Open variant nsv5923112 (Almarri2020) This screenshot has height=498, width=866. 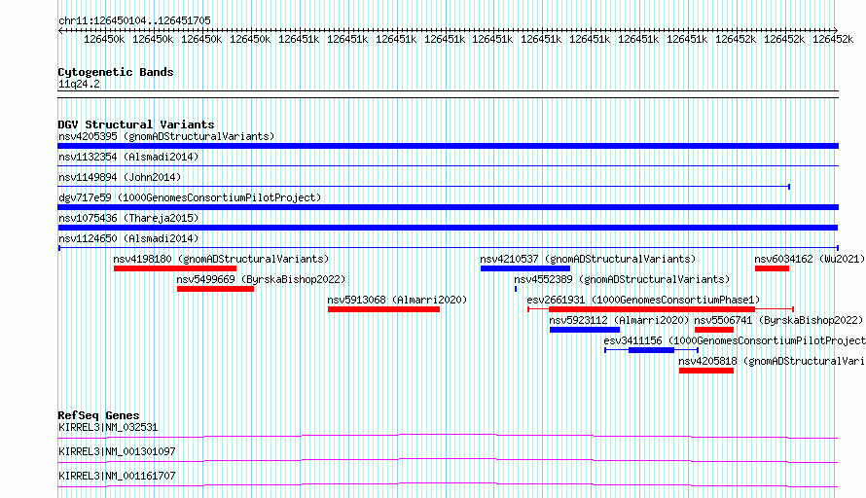[x=619, y=320]
